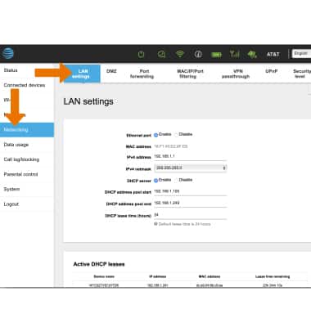Screen dimensions: 311x327
Task: Click the info icon in header
Action: point(198,54)
